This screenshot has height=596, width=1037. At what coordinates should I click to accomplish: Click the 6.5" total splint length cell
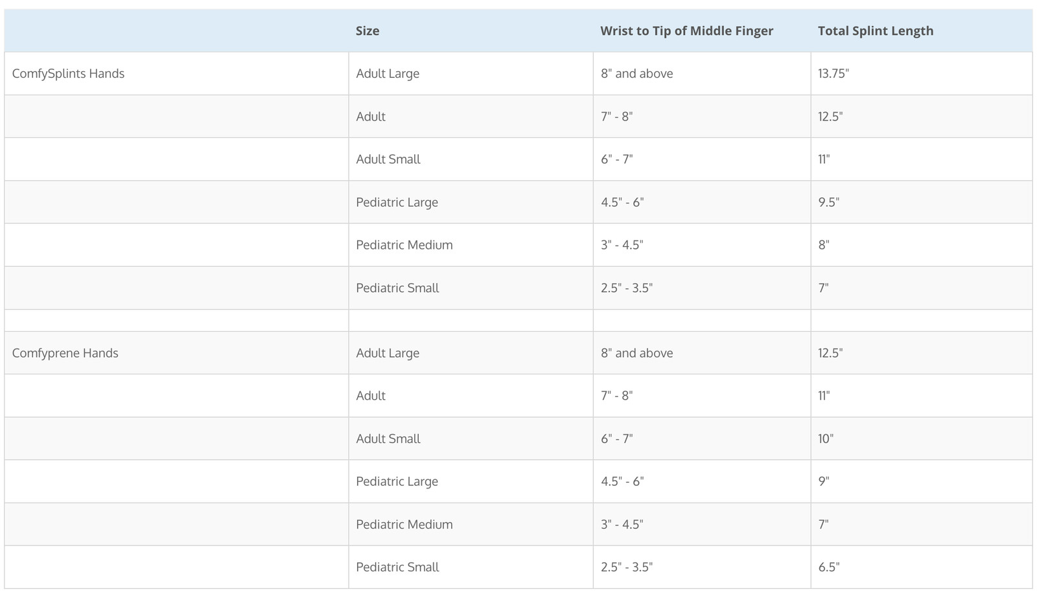(921, 566)
